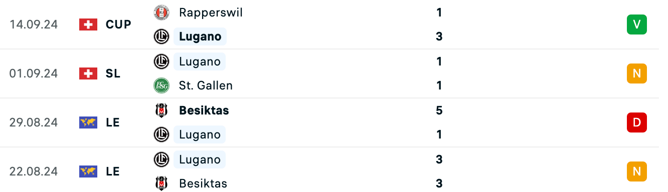The height and width of the screenshot is (192, 668).
Task: Click Rapperswil club logo icon
Action: tap(161, 12)
